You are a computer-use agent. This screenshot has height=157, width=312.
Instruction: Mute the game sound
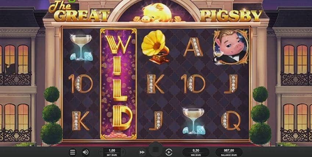click(x=86, y=152)
